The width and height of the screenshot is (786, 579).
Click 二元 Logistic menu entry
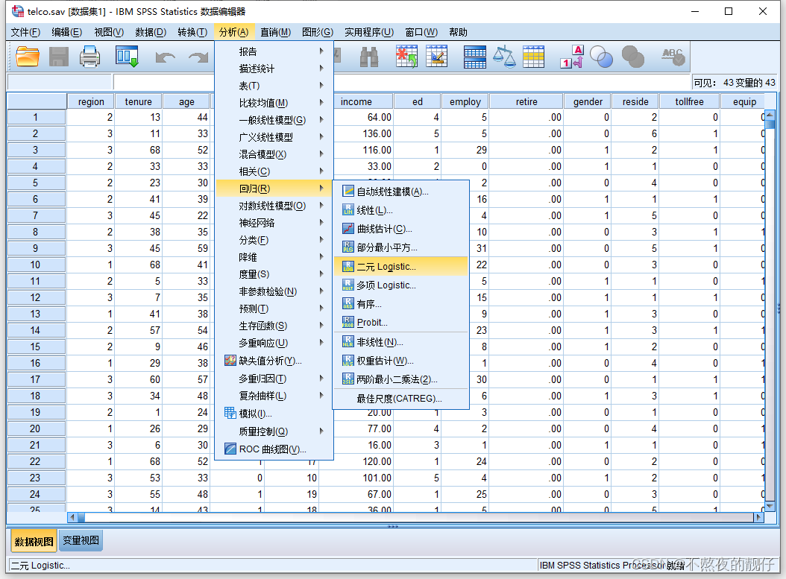(400, 267)
